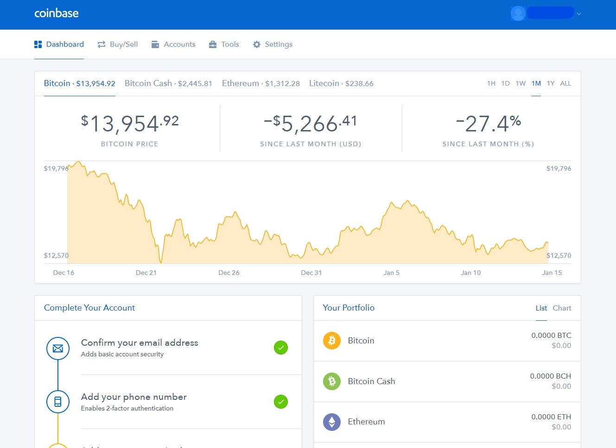
Task: Click the Your Portfolio heading
Action: (349, 308)
